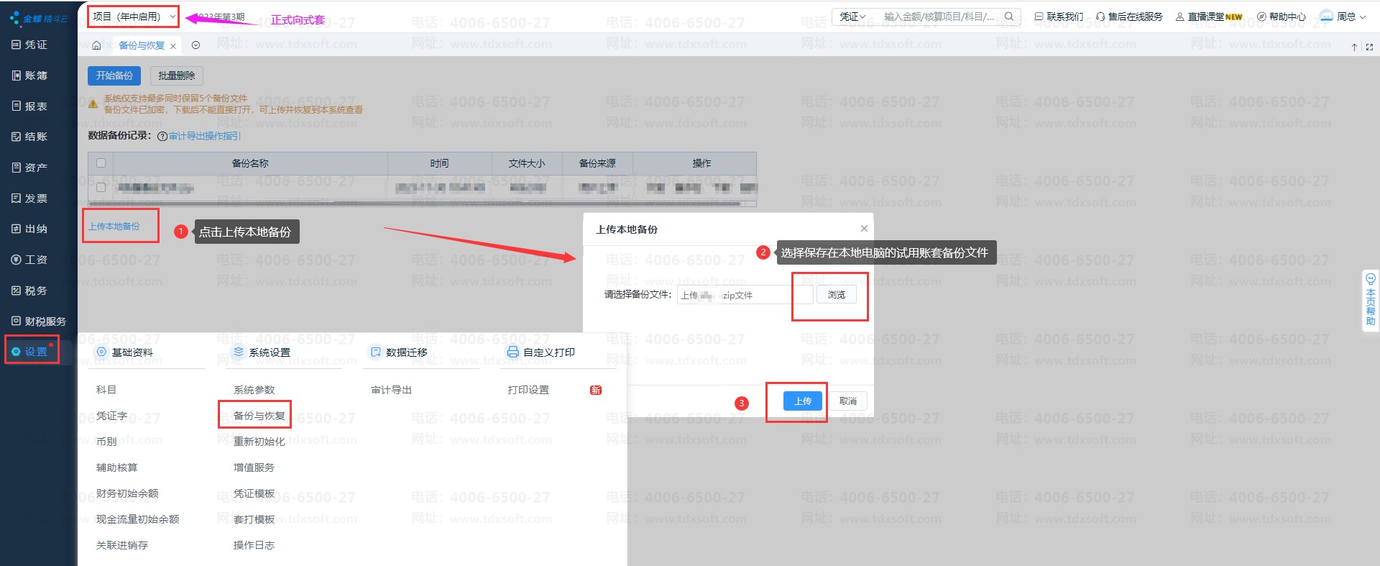Click the home icon in tab bar
The width and height of the screenshot is (1380, 566).
[x=96, y=45]
